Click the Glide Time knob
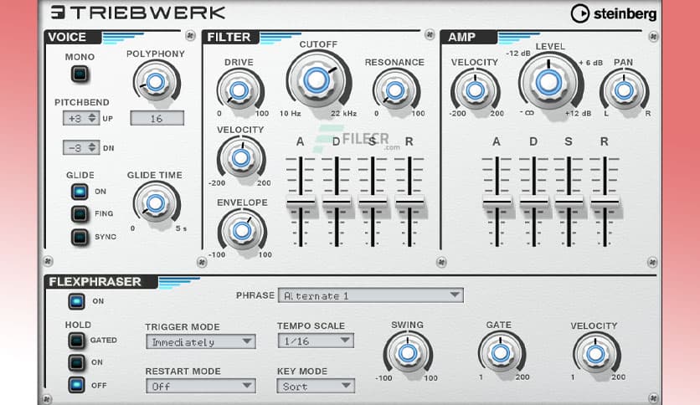This screenshot has height=405, width=700. tap(156, 203)
